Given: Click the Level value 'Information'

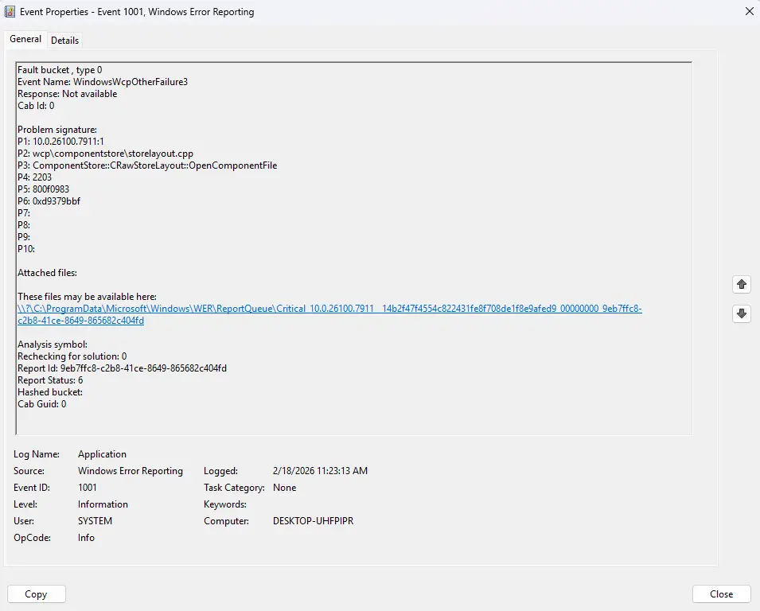Looking at the screenshot, I should tap(103, 504).
